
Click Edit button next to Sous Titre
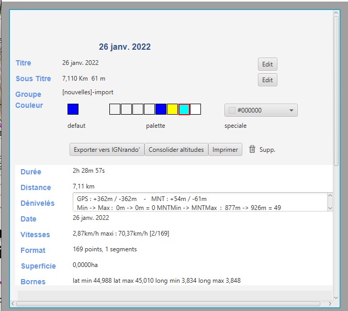[x=267, y=80]
